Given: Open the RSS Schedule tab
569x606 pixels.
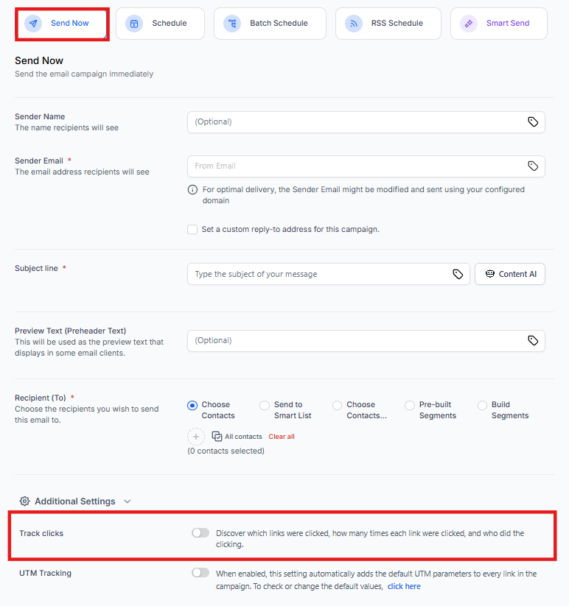Looking at the screenshot, I should (388, 24).
